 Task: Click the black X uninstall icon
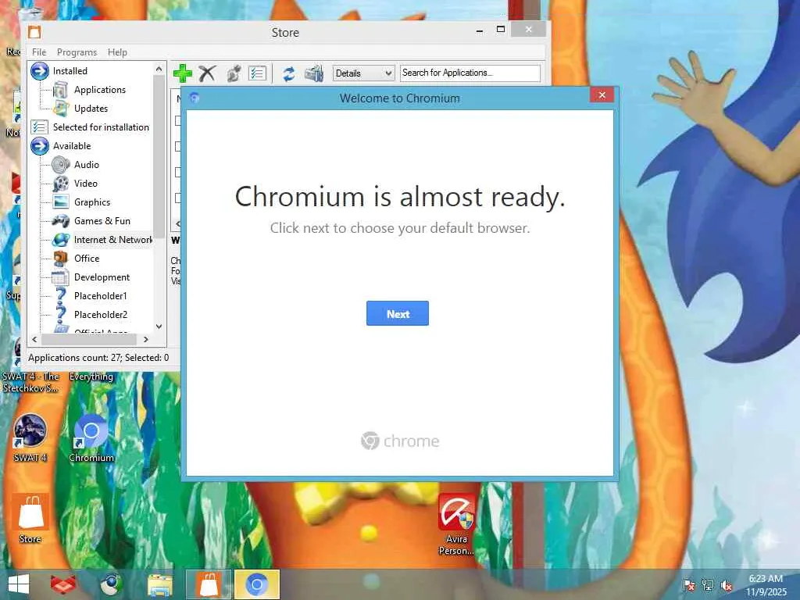[x=207, y=73]
